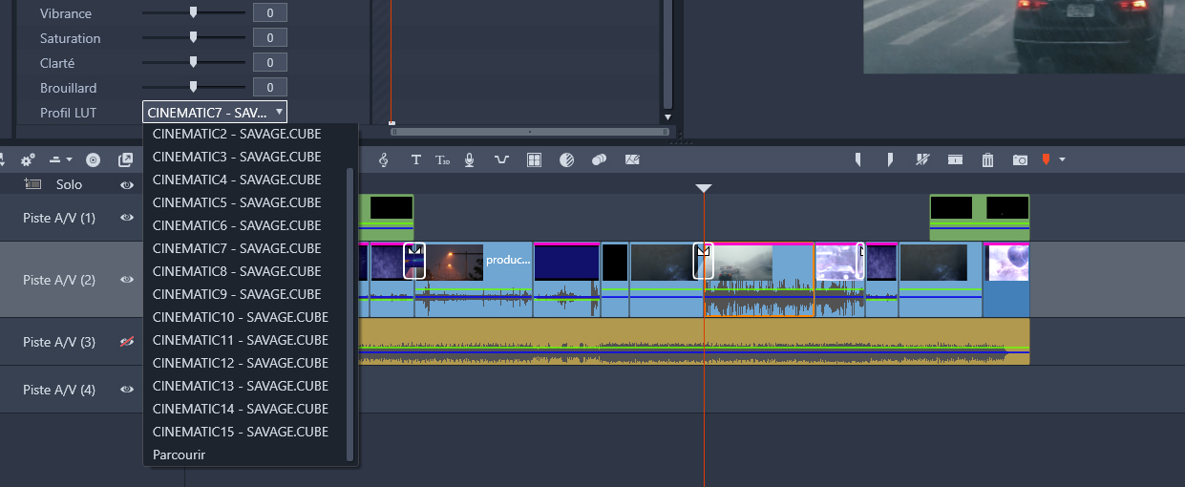1185x487 pixels.
Task: Open the track height dropdown arrow
Action: (x=70, y=160)
